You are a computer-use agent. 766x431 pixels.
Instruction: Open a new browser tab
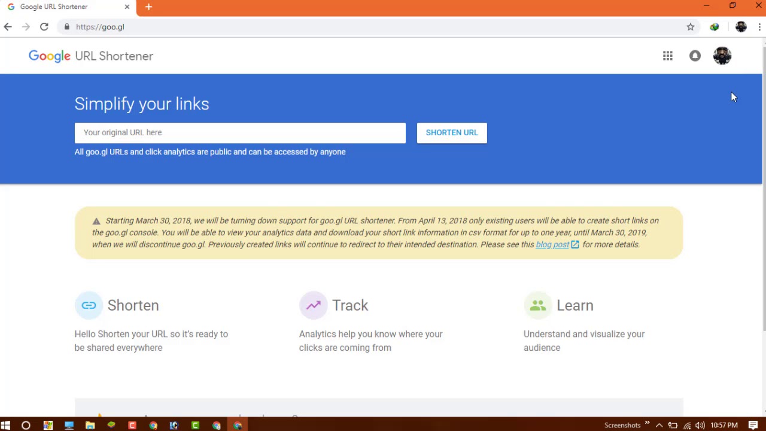click(148, 7)
